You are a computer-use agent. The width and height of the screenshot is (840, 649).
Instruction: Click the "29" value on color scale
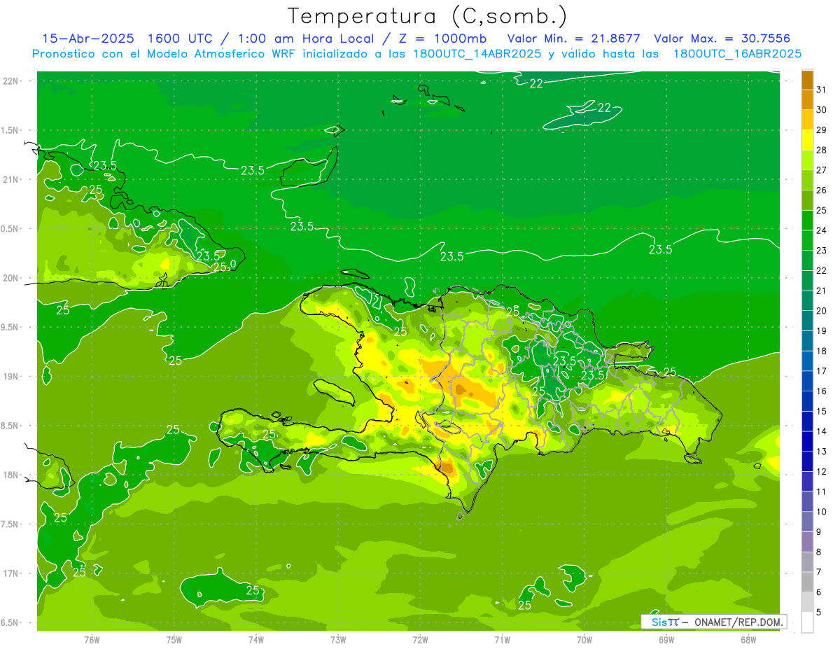tap(822, 130)
